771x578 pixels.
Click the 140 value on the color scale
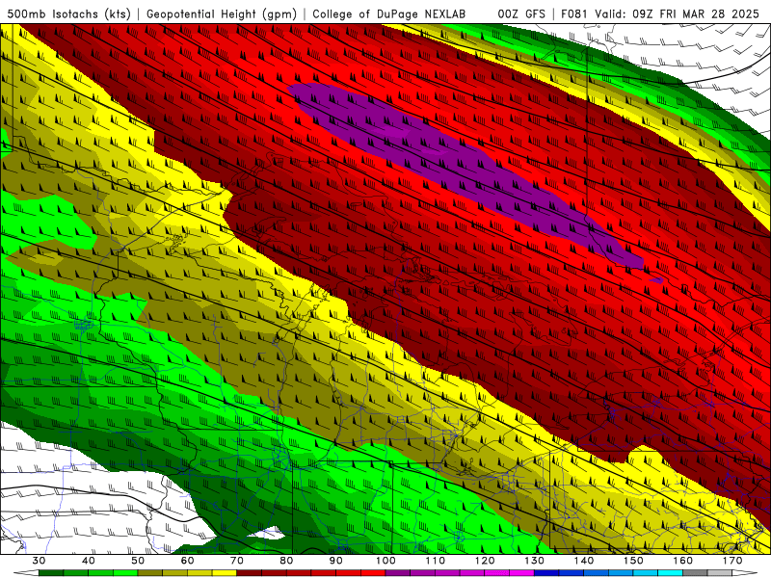coord(584,561)
